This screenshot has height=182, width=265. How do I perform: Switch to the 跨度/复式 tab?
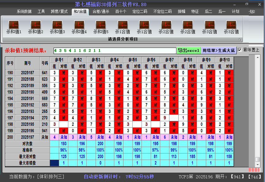(59, 12)
